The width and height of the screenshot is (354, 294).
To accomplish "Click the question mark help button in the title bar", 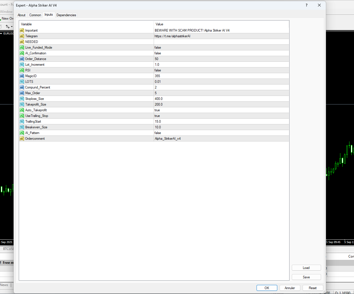I will point(307,5).
